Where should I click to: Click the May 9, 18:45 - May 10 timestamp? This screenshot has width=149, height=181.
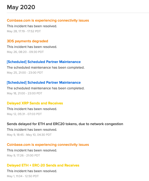(29, 135)
